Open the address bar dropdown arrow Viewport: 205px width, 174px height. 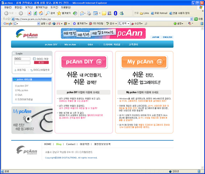click(x=192, y=19)
